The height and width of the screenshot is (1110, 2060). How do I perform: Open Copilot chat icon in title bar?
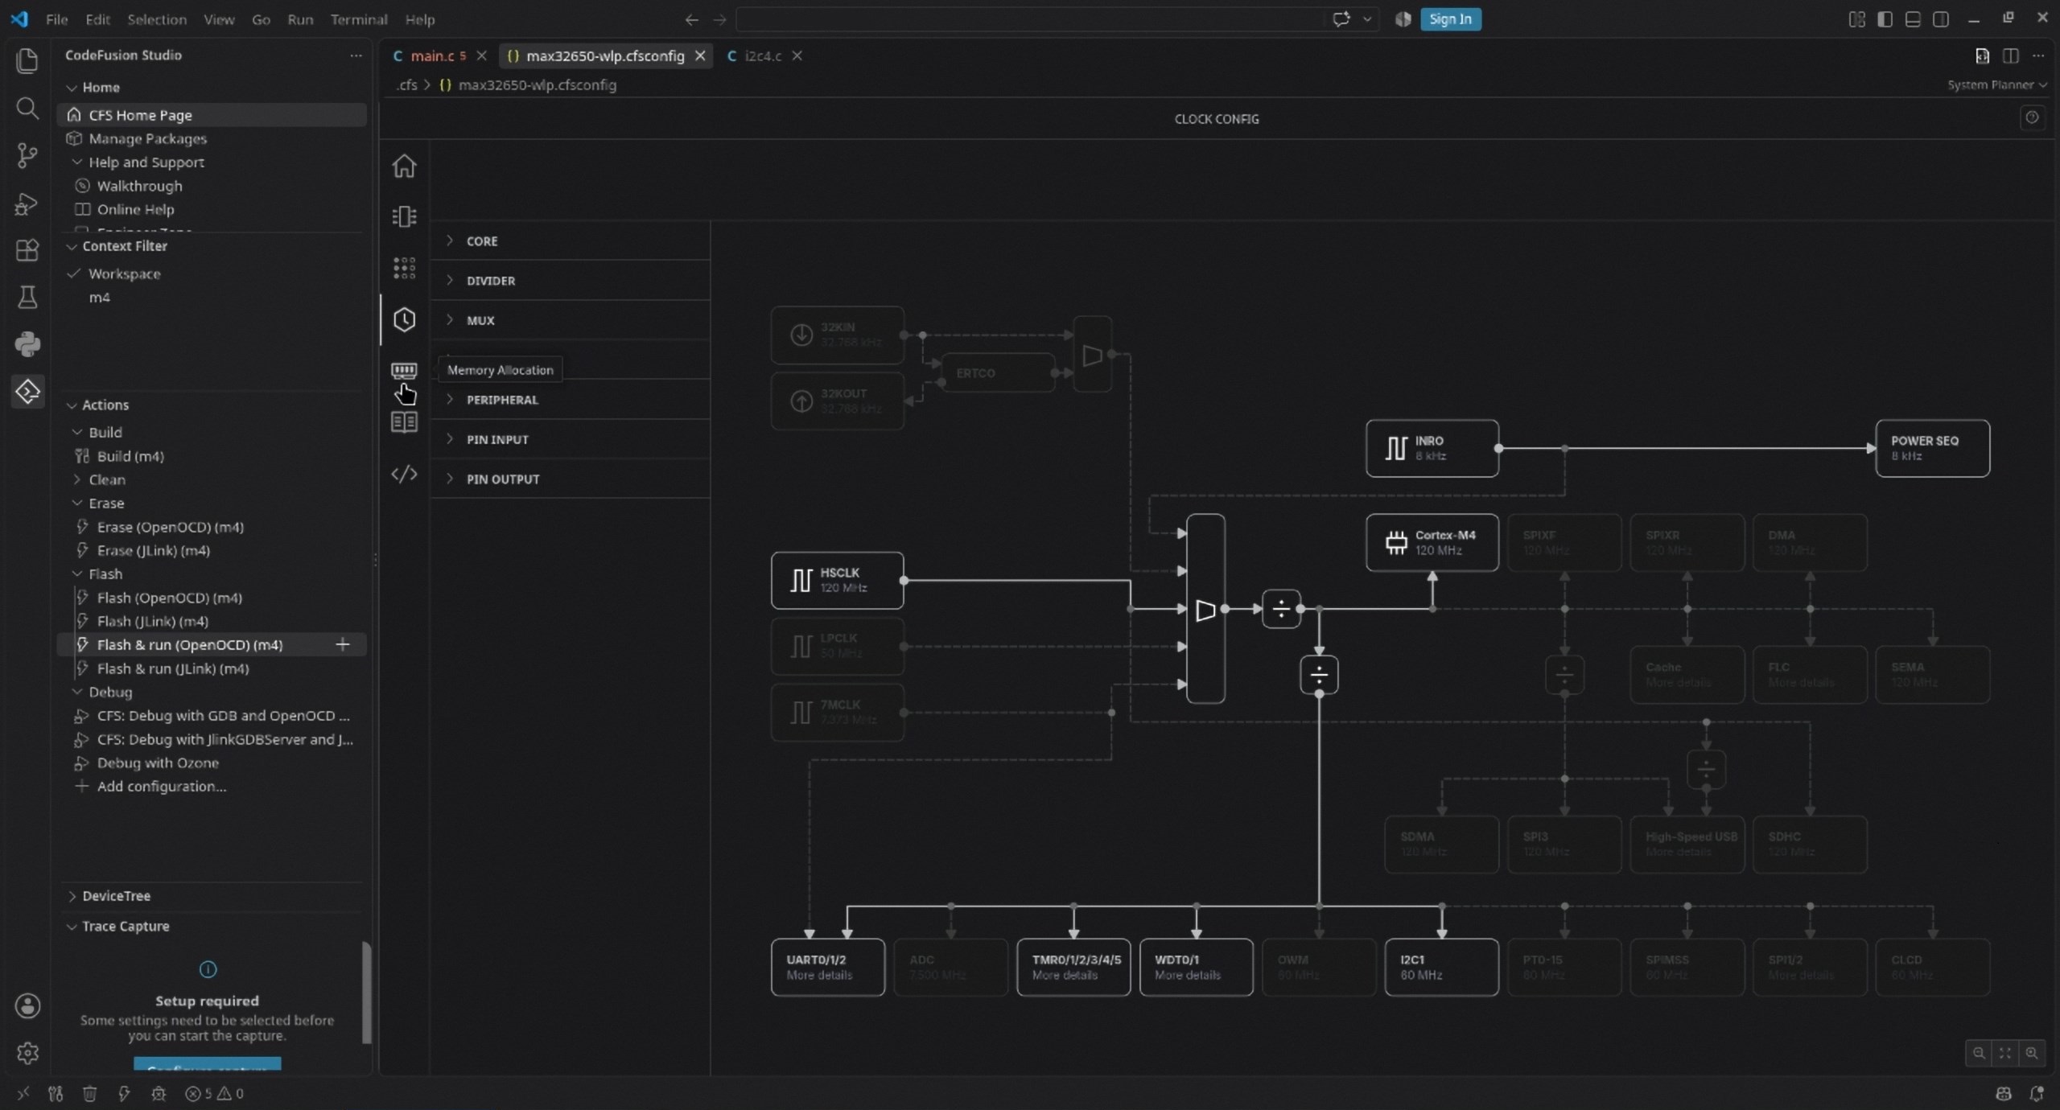coord(1341,19)
